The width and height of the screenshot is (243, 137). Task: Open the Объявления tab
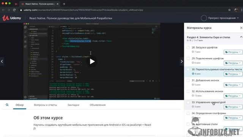point(98,105)
